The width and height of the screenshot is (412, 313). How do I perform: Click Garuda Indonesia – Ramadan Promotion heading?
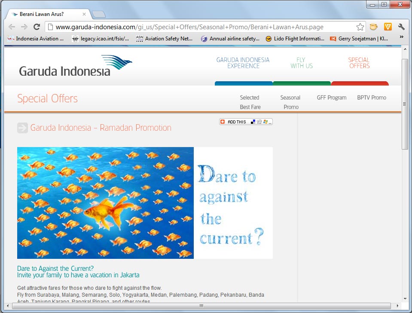[101, 128]
